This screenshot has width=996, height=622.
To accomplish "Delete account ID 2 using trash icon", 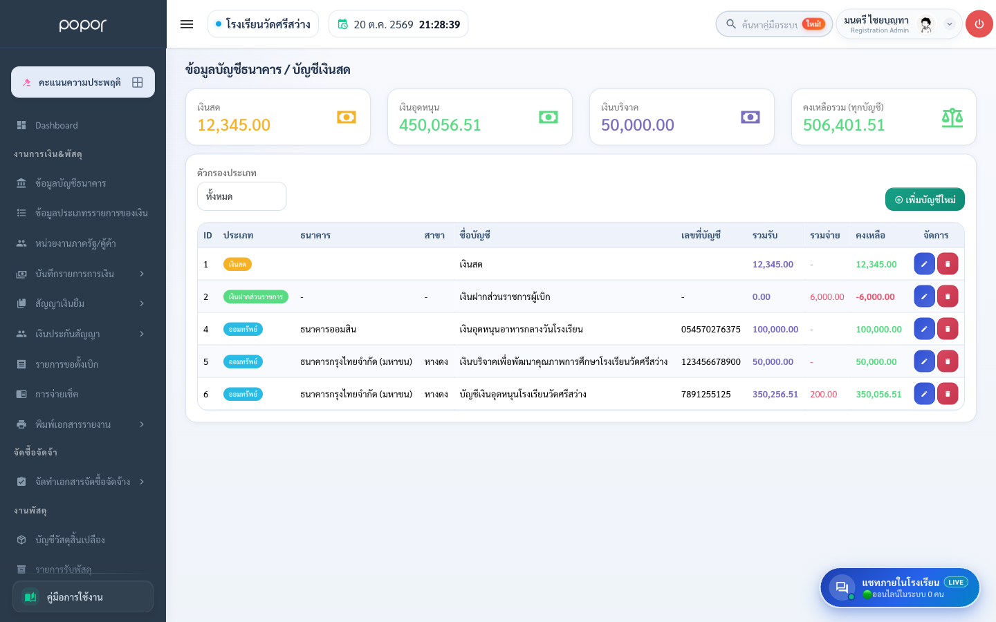I will click(x=948, y=296).
